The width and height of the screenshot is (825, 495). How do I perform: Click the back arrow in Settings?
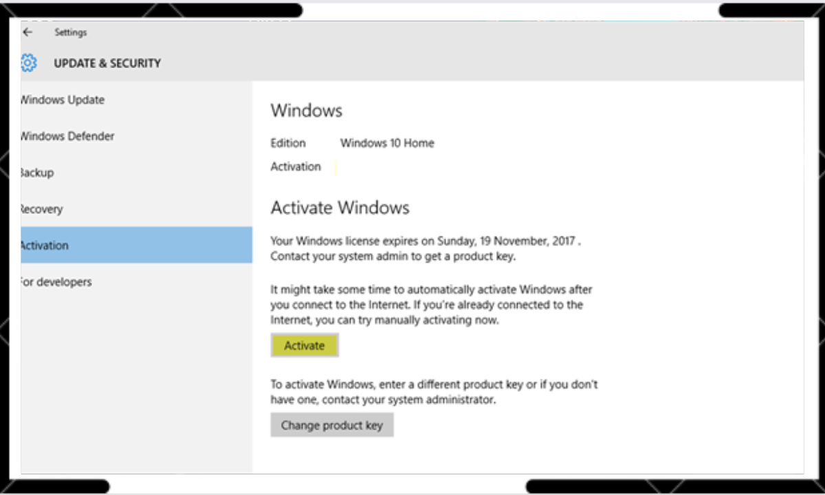click(x=28, y=32)
